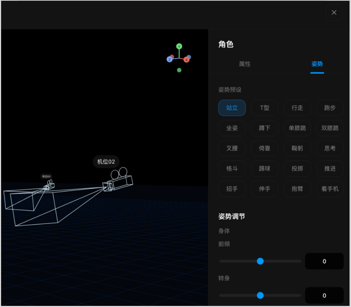The width and height of the screenshot is (351, 307).
Task: Click the small 机位03 camera model
Action: (49, 185)
